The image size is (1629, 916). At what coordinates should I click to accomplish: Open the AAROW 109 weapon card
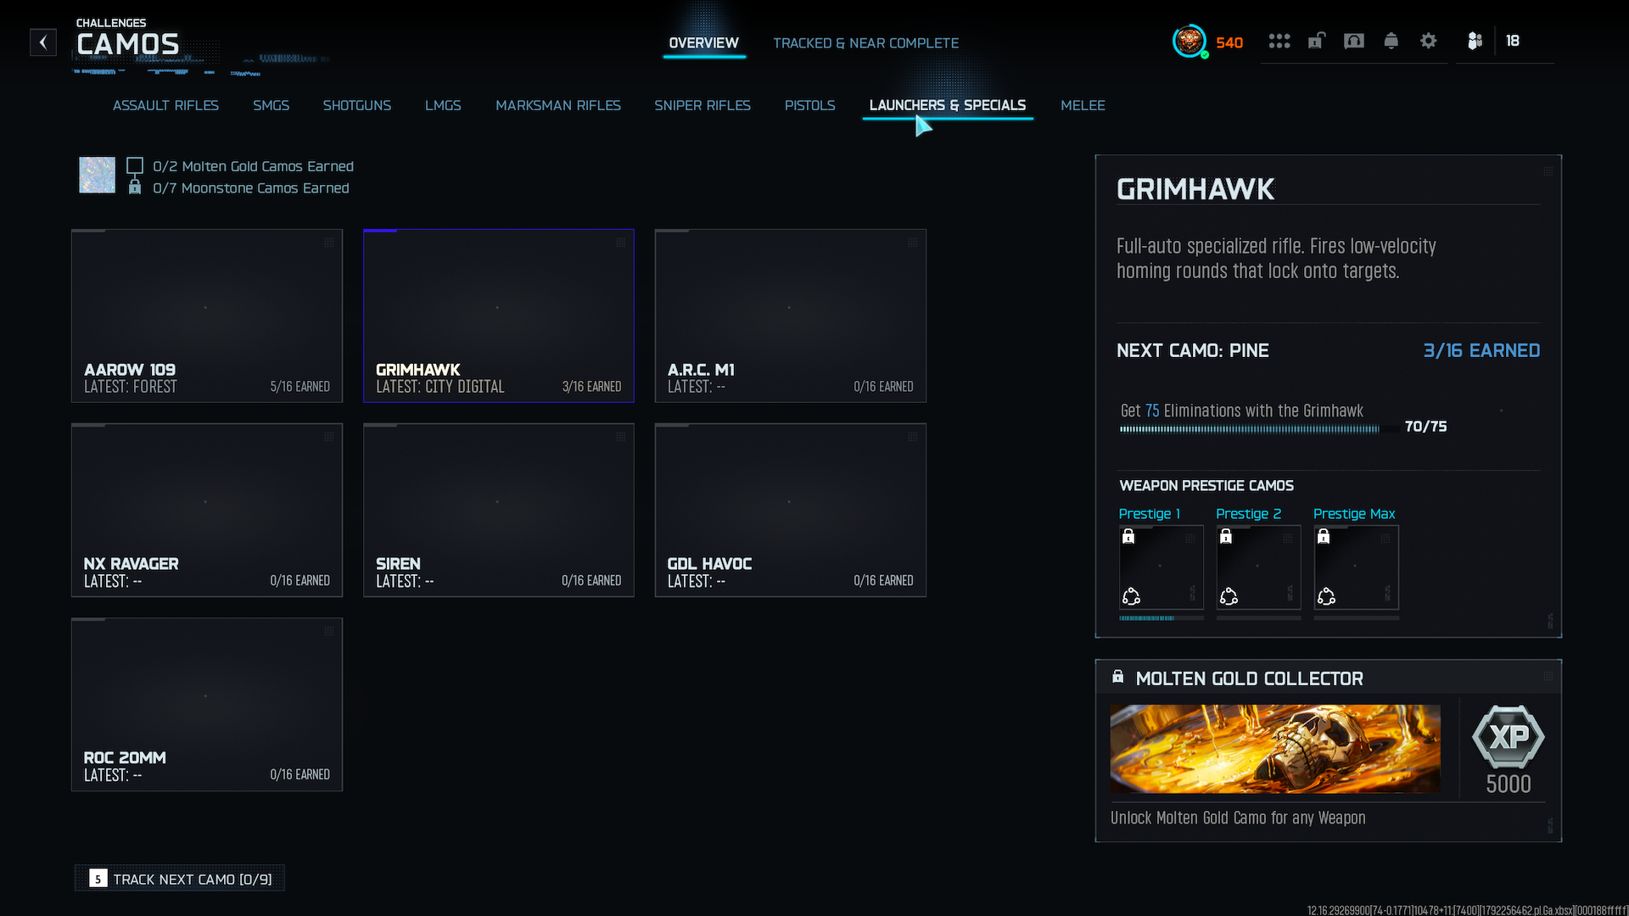[207, 316]
